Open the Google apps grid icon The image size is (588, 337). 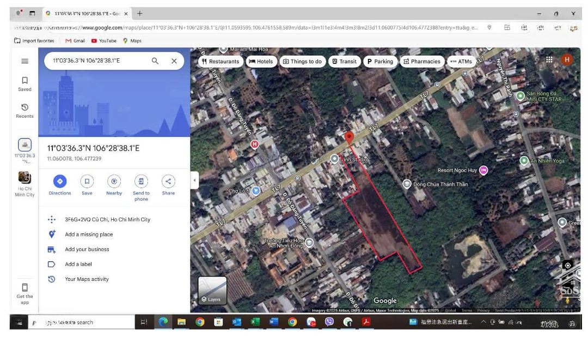pos(549,60)
